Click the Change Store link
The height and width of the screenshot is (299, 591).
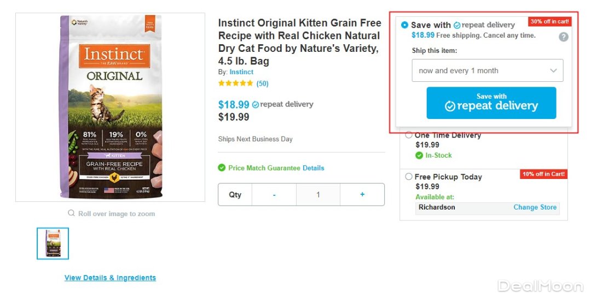coord(535,207)
